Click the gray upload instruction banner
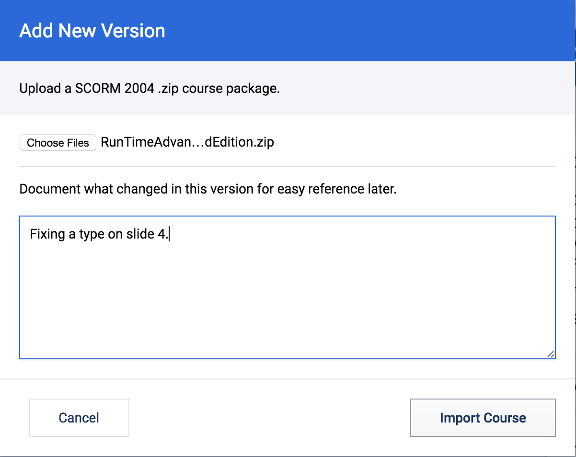The height and width of the screenshot is (457, 576). [x=383, y=88]
